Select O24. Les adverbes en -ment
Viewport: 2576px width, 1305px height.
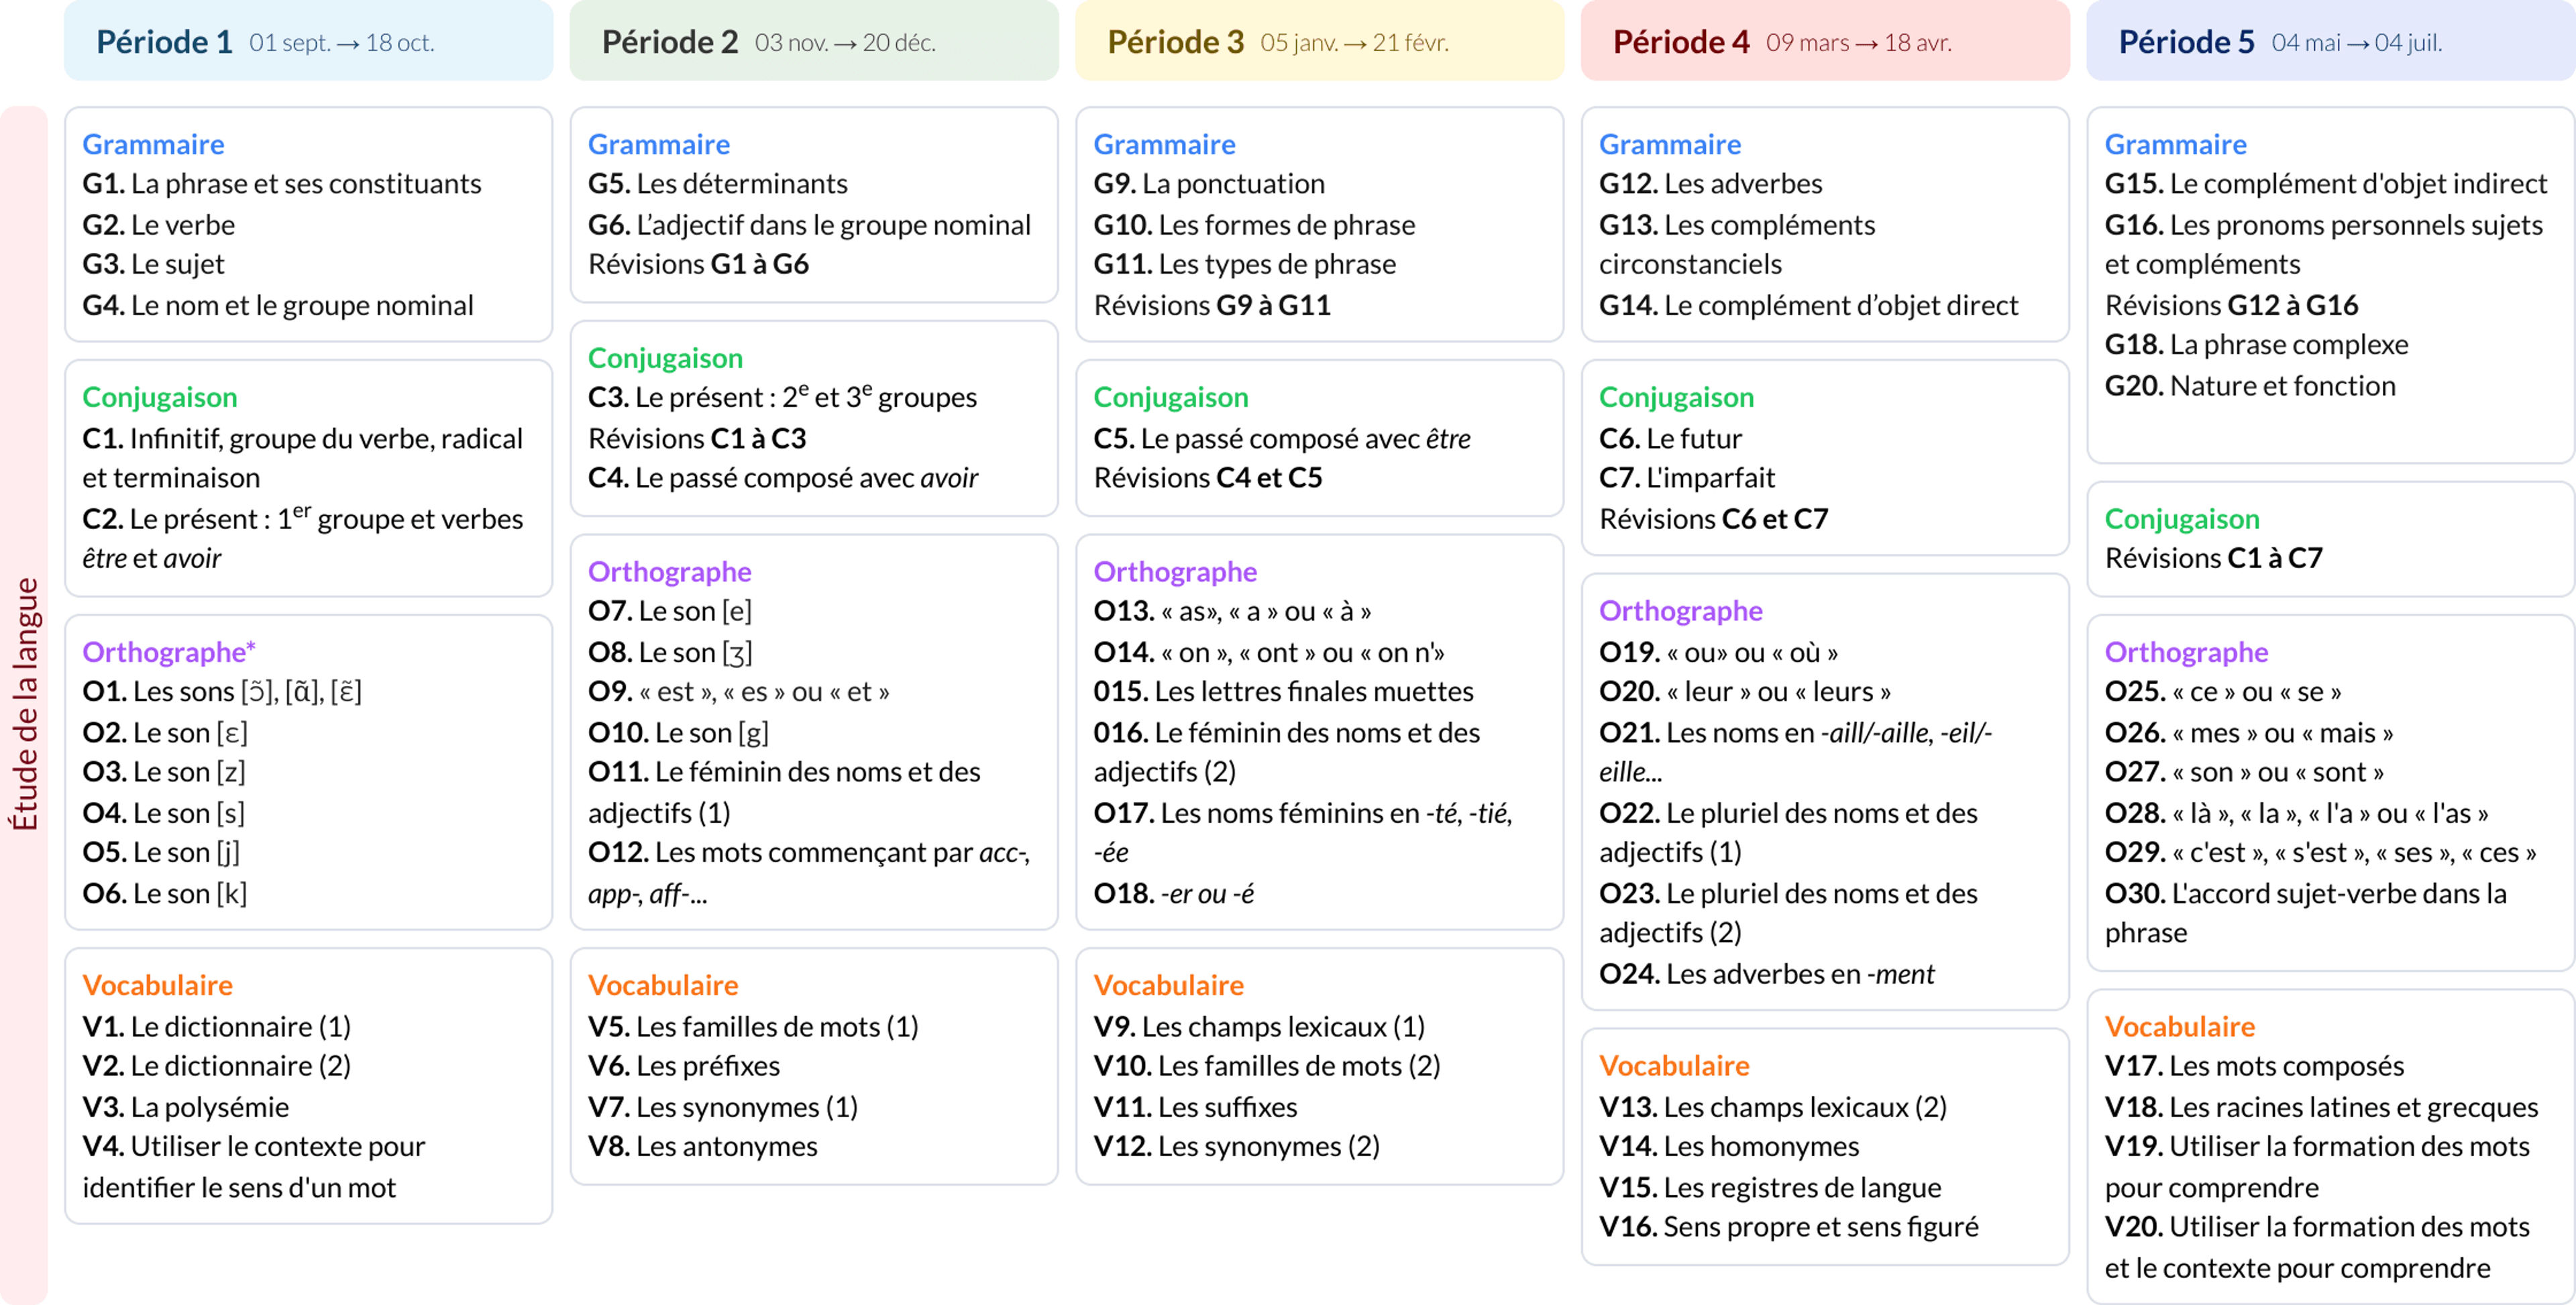[x=1766, y=974]
